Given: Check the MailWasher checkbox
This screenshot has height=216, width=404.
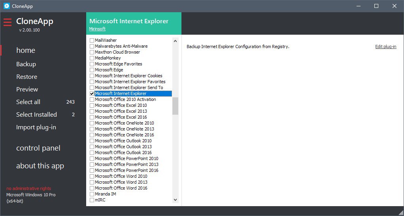Looking at the screenshot, I should click(x=92, y=40).
